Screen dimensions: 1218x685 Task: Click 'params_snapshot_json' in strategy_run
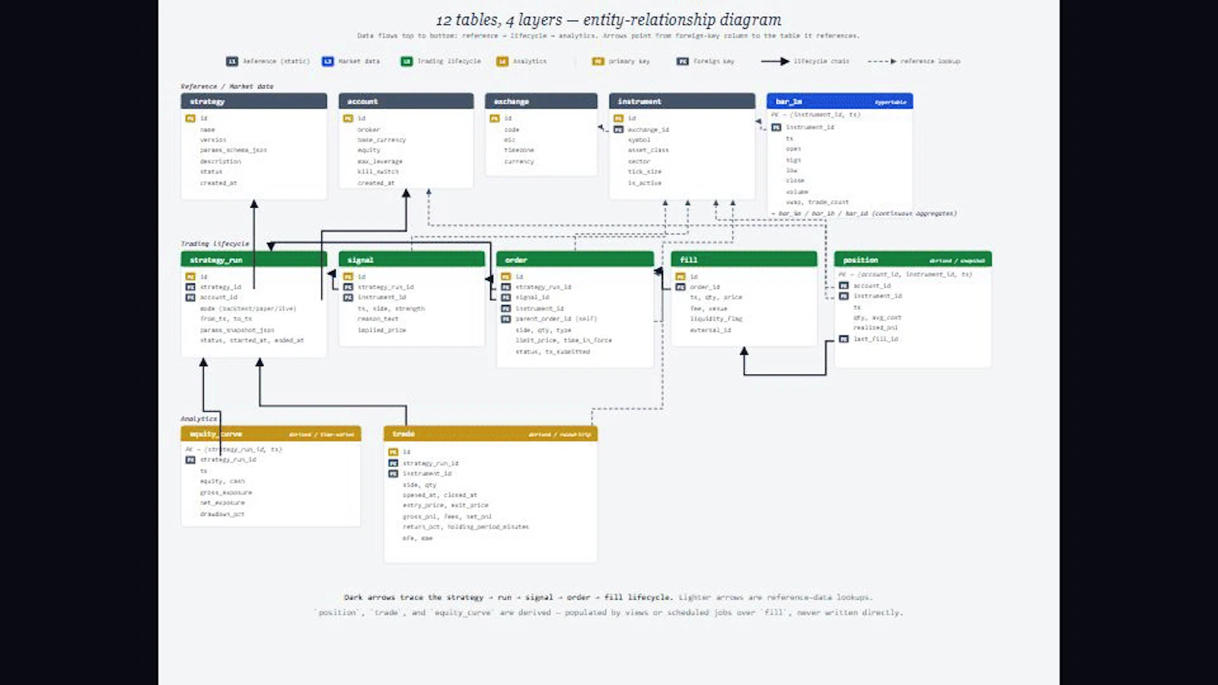(237, 330)
